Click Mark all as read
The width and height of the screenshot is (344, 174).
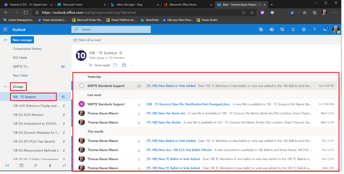[x=87, y=40]
